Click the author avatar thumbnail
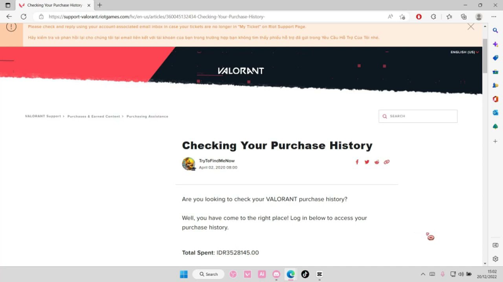The width and height of the screenshot is (503, 282). 189,164
